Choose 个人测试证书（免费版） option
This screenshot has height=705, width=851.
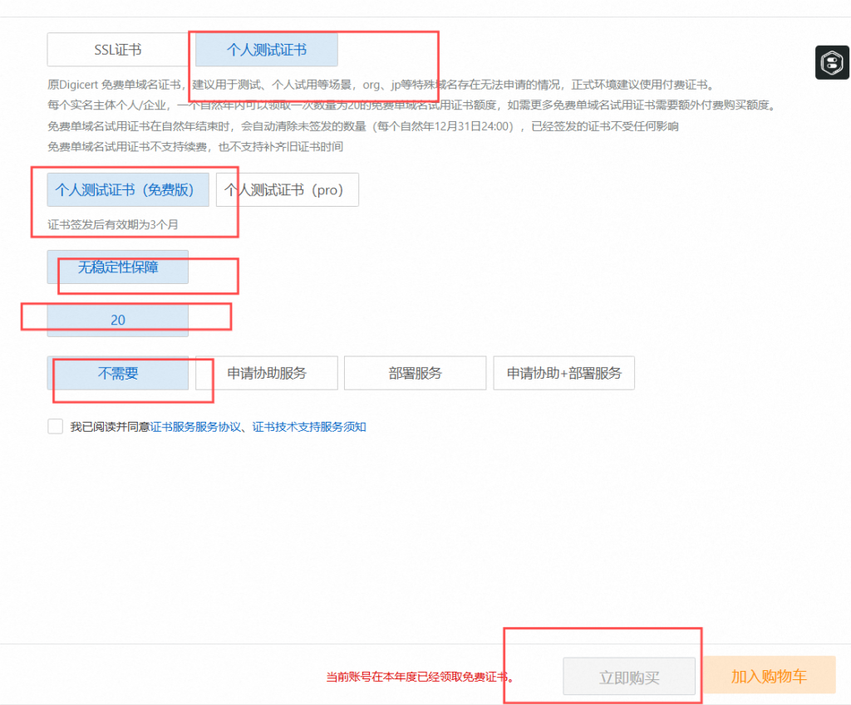coord(129,189)
